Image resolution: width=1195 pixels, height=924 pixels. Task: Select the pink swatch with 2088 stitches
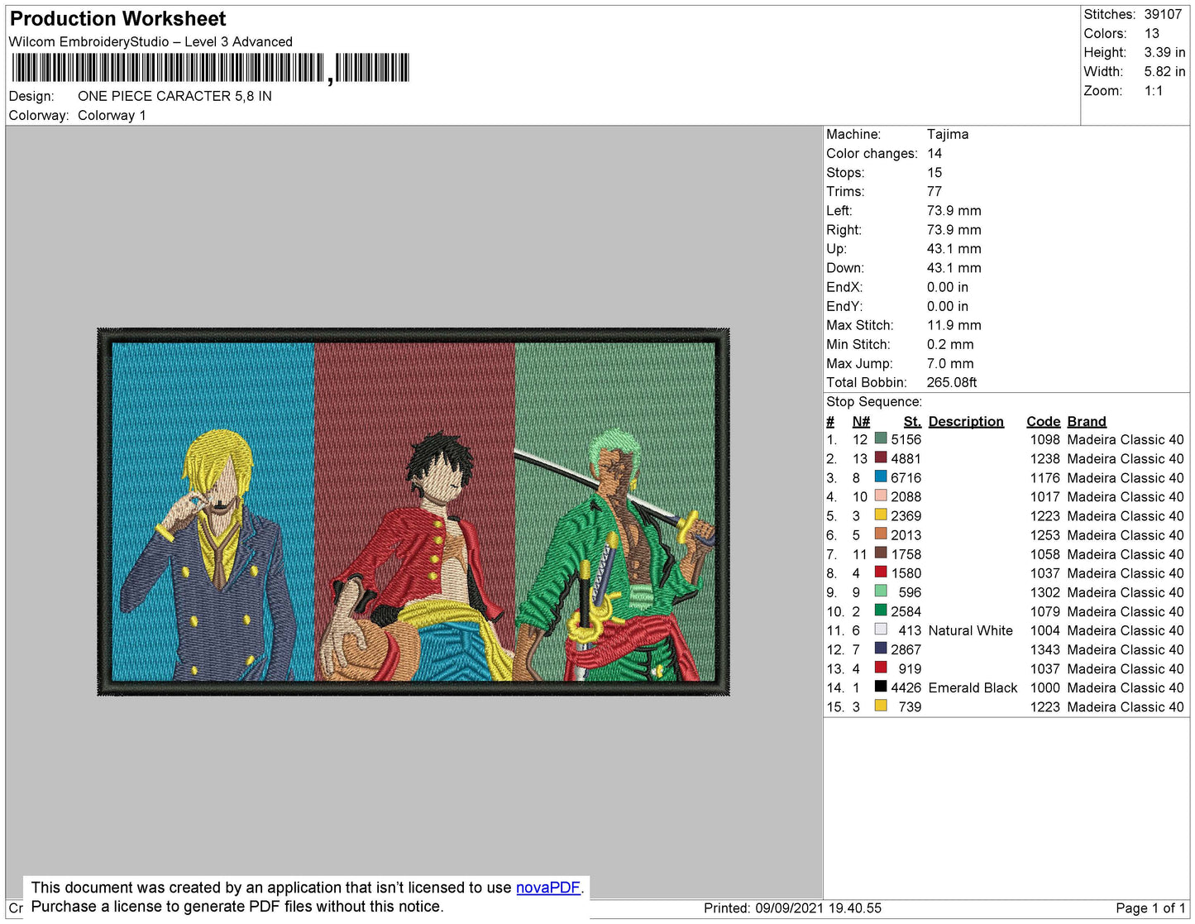[881, 496]
